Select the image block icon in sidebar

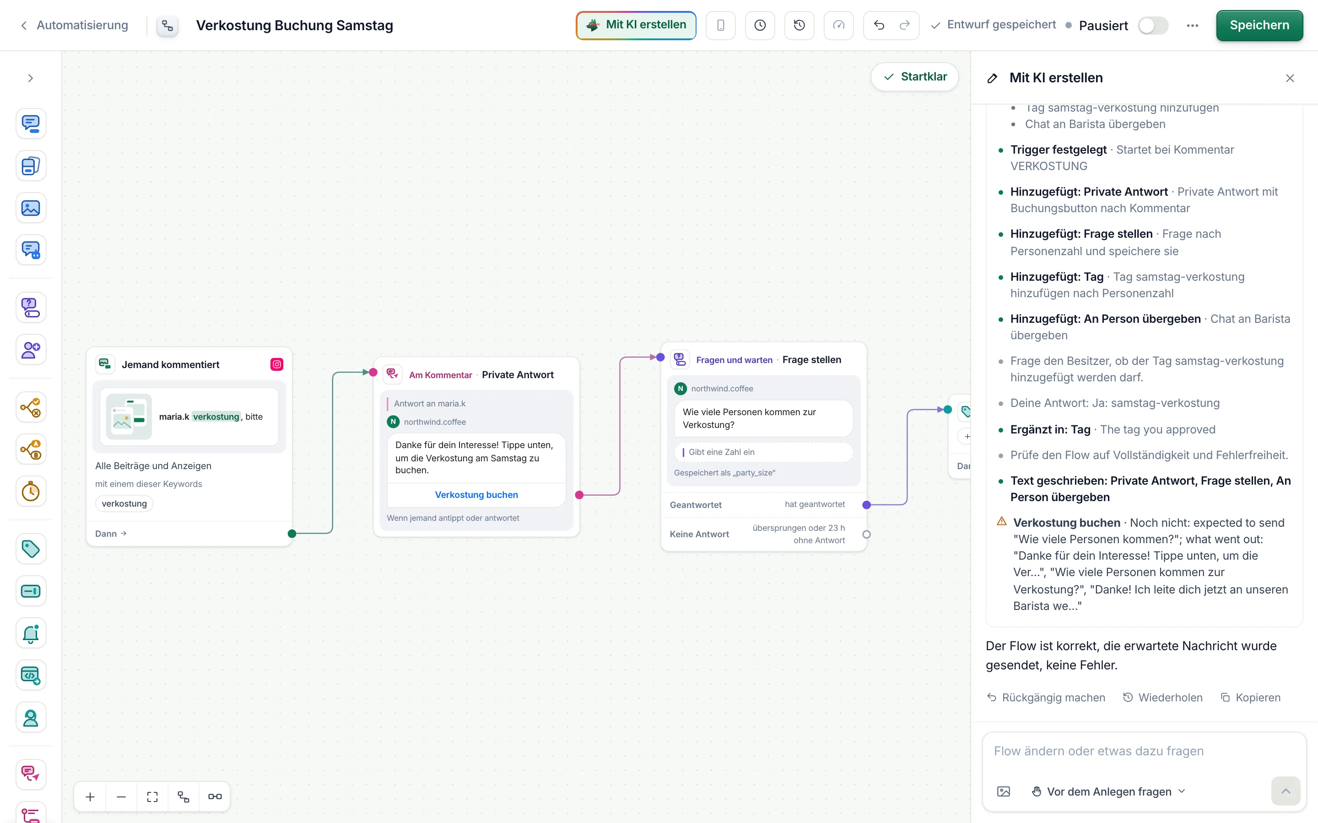[31, 208]
